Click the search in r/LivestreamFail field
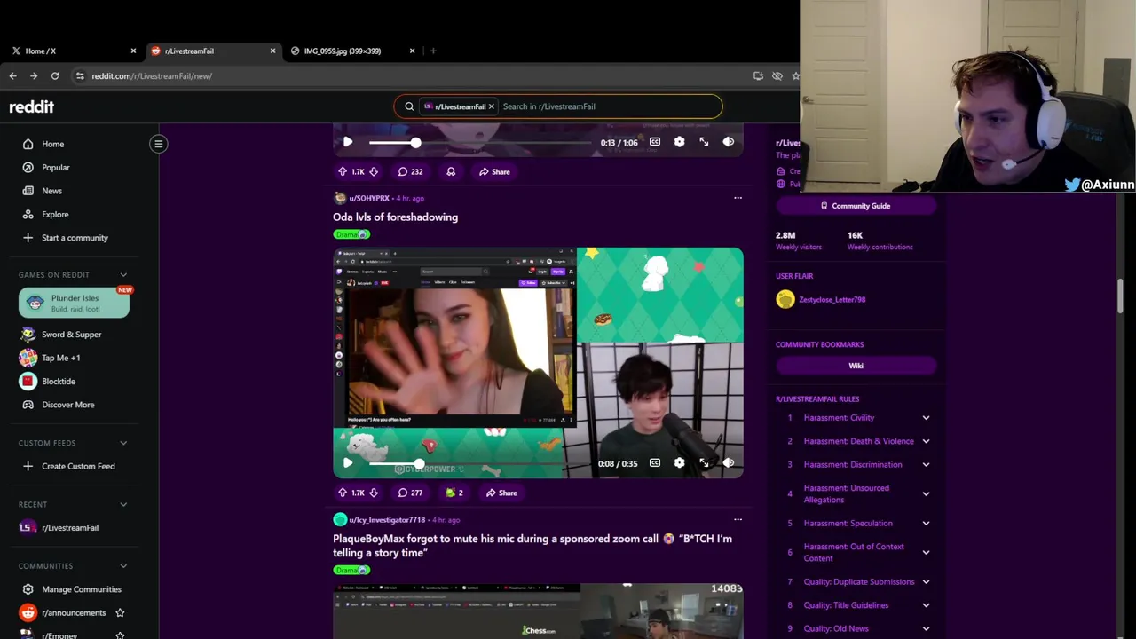 tap(608, 106)
